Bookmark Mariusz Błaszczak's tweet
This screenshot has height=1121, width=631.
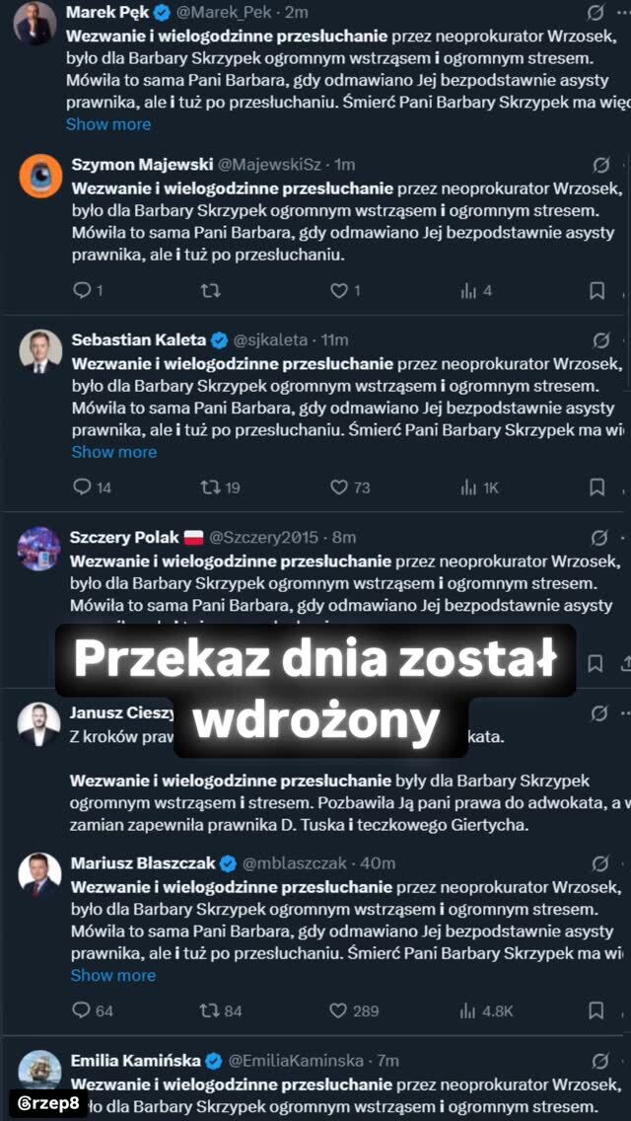(x=596, y=1010)
